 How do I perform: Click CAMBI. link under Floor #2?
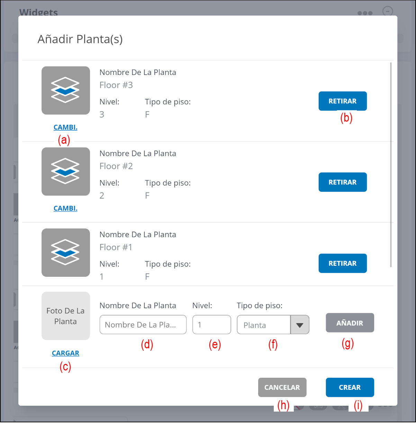coord(65,208)
